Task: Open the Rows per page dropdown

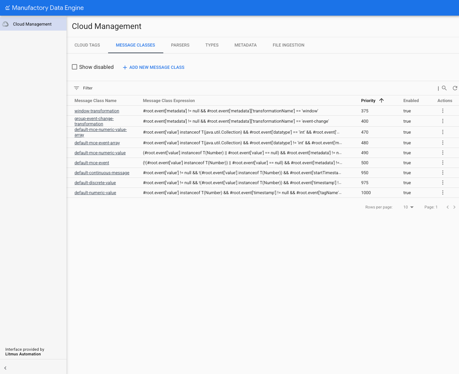Action: coord(408,207)
